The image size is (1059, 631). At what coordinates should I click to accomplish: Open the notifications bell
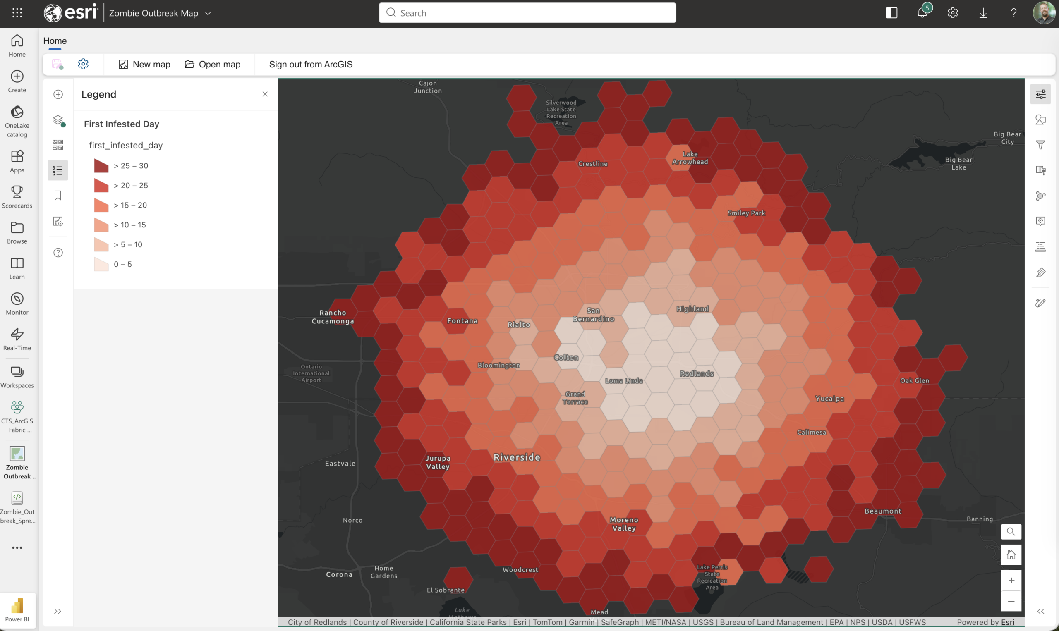[922, 12]
